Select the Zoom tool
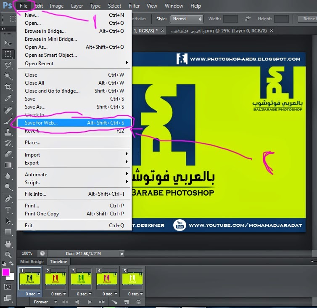317x308 pixels. (x=8, y=255)
